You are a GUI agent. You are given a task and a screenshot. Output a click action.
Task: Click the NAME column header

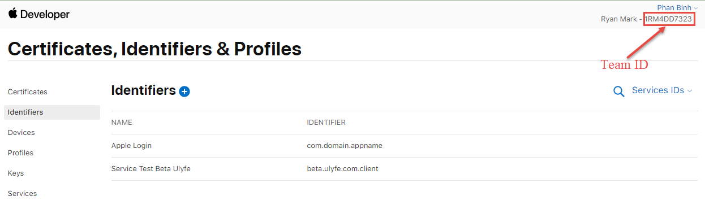point(122,123)
